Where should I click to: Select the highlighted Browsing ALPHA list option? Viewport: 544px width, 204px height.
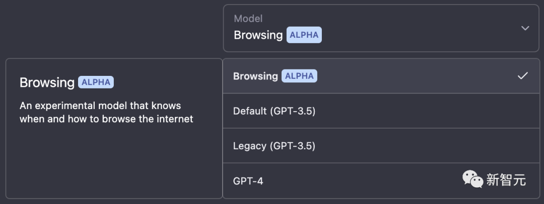click(381, 76)
